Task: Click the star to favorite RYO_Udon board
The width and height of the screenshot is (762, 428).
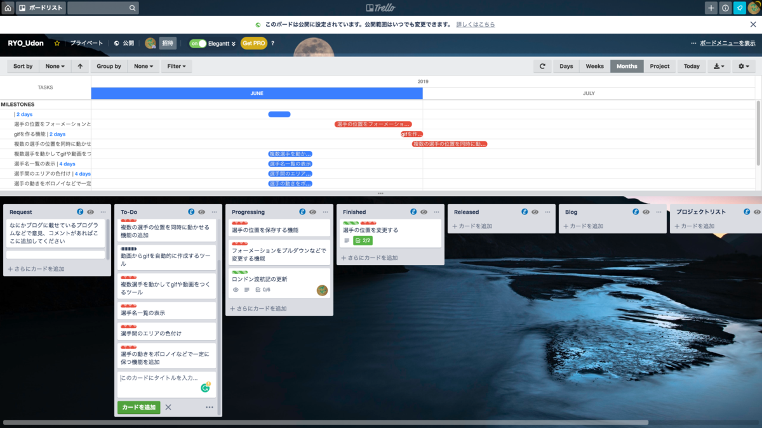Action: [x=56, y=43]
